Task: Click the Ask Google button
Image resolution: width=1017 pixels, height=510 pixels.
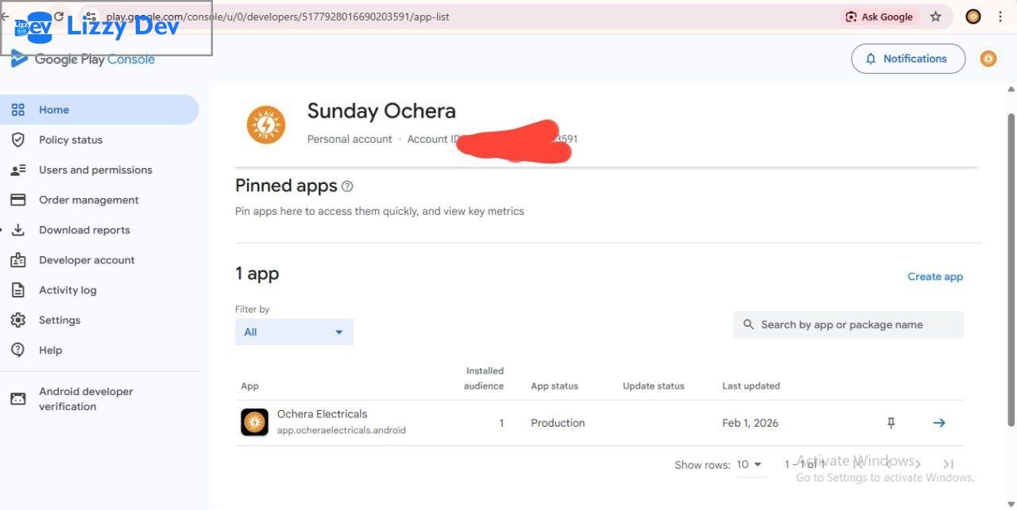Action: pos(879,17)
